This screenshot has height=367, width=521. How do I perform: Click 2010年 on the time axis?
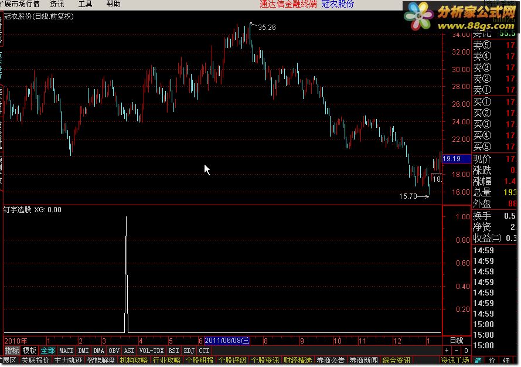[x=16, y=341]
